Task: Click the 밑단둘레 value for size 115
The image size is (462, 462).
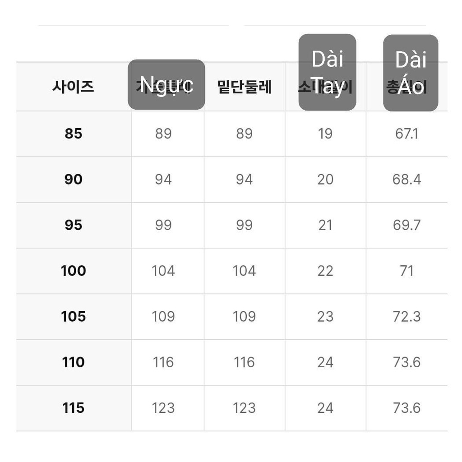Action: (244, 408)
